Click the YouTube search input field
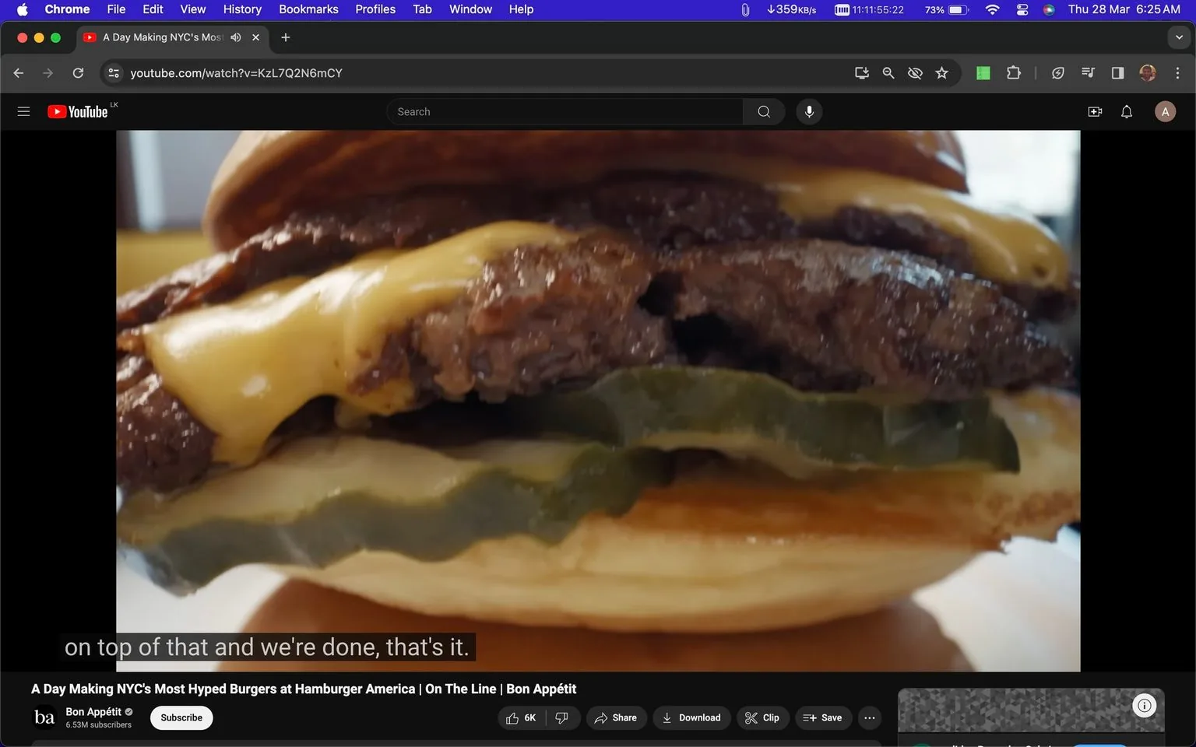Screen dimensions: 1196x747 [x=565, y=111]
